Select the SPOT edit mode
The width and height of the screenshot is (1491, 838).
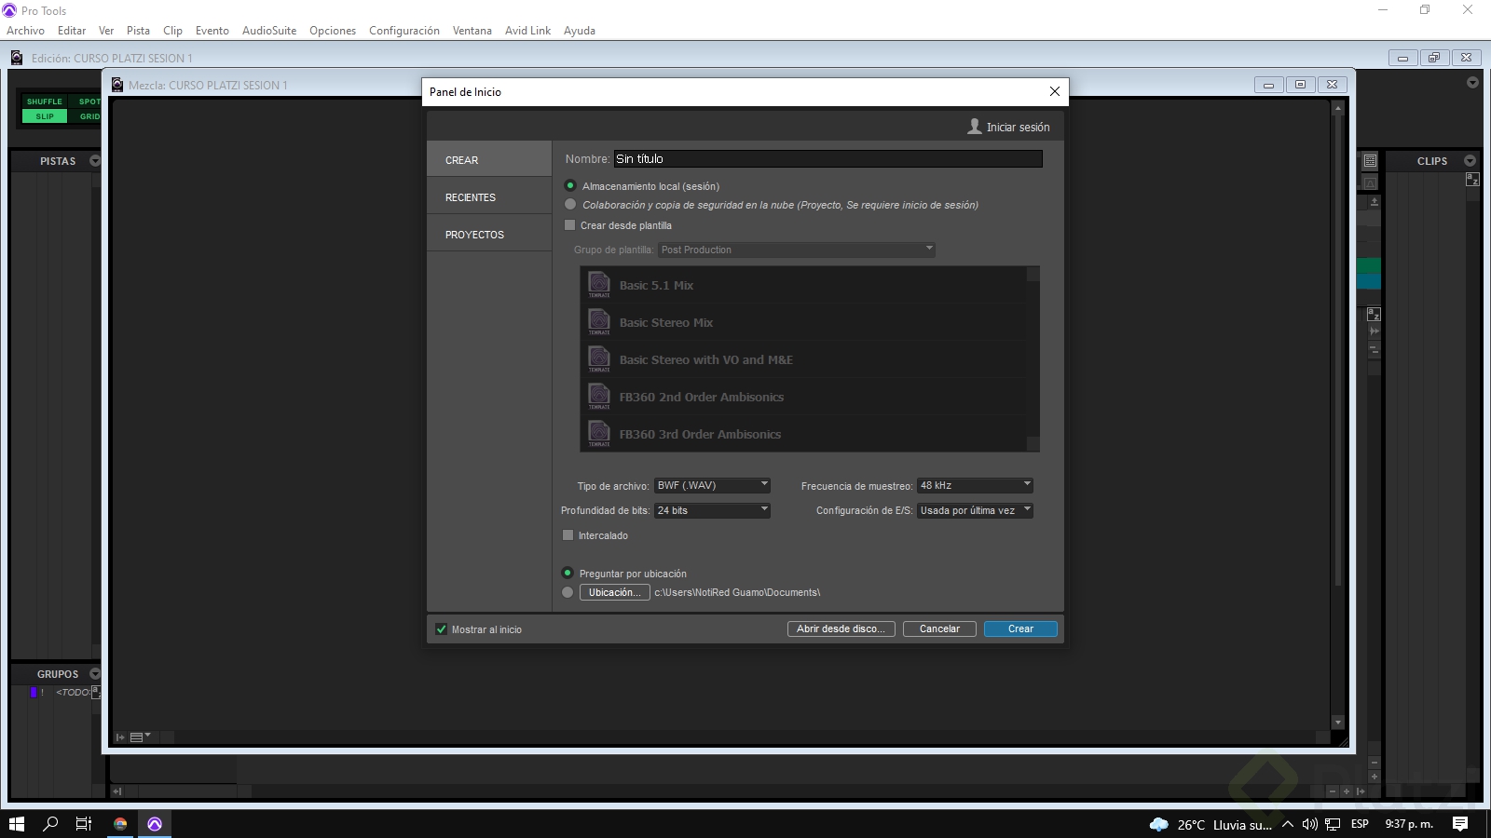coord(89,101)
